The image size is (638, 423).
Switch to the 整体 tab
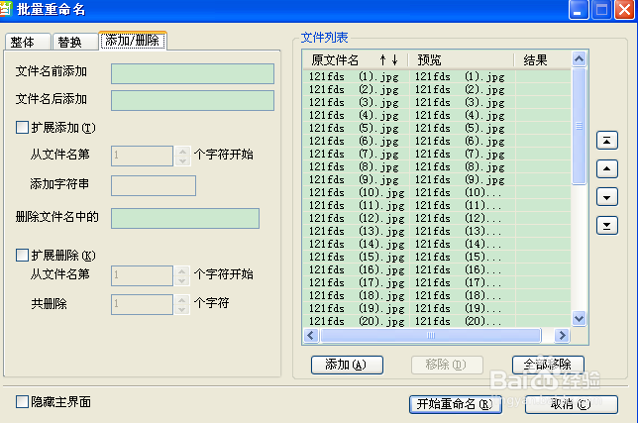[28, 42]
